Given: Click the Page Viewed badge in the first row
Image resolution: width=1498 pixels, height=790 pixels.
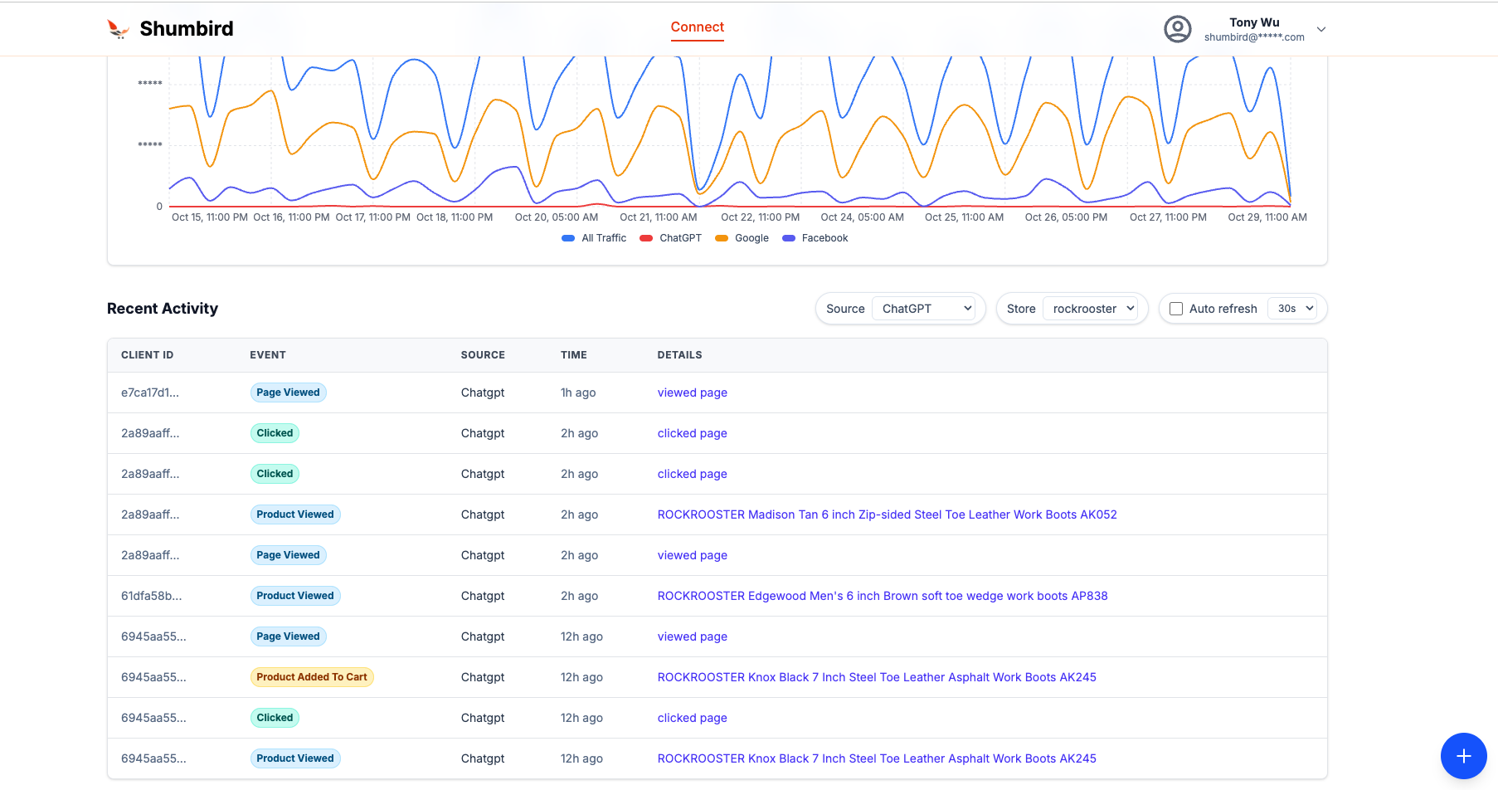Looking at the screenshot, I should (288, 392).
